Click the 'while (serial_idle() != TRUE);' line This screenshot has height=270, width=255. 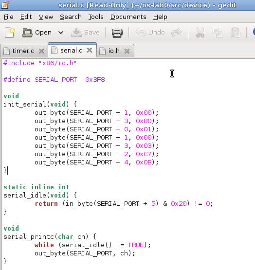(92, 245)
